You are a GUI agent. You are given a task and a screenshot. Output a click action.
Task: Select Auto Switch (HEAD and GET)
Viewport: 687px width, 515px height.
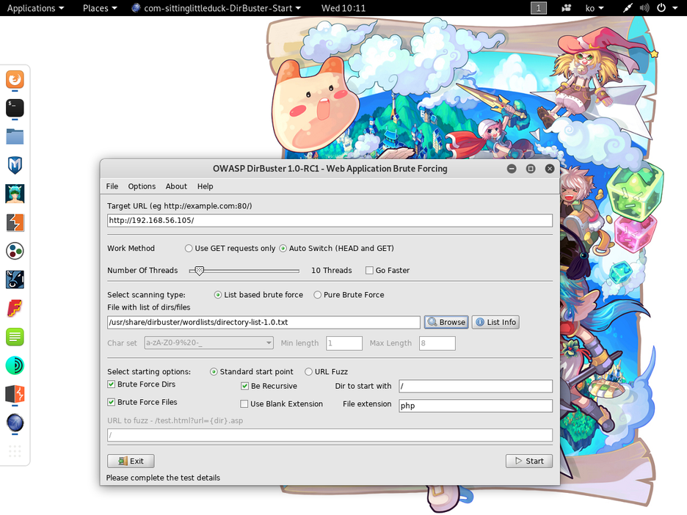[x=283, y=248]
